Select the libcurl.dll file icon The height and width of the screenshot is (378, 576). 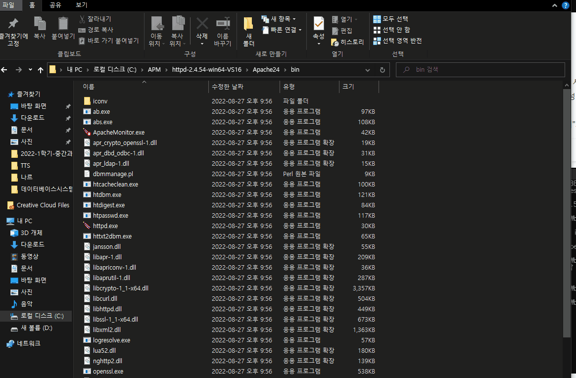pyautogui.click(x=87, y=298)
